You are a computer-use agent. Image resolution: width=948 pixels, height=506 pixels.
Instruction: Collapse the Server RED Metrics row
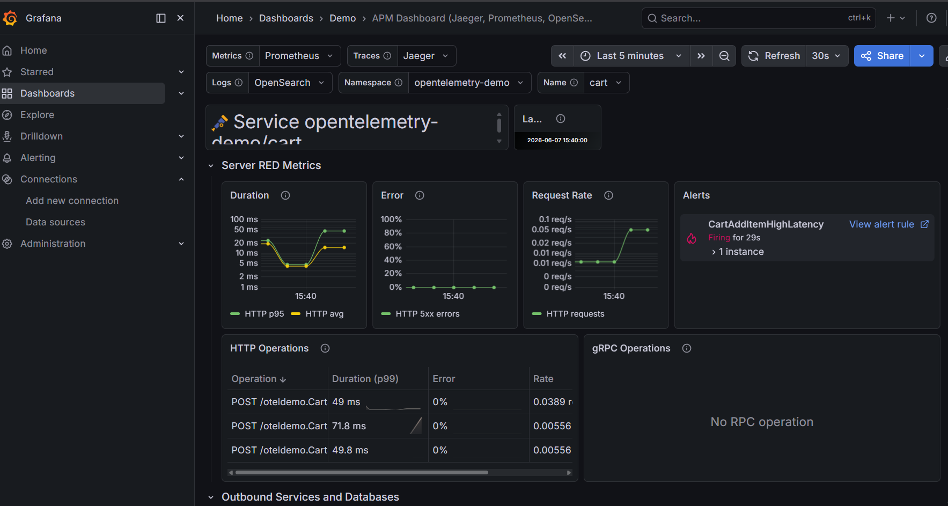point(211,166)
